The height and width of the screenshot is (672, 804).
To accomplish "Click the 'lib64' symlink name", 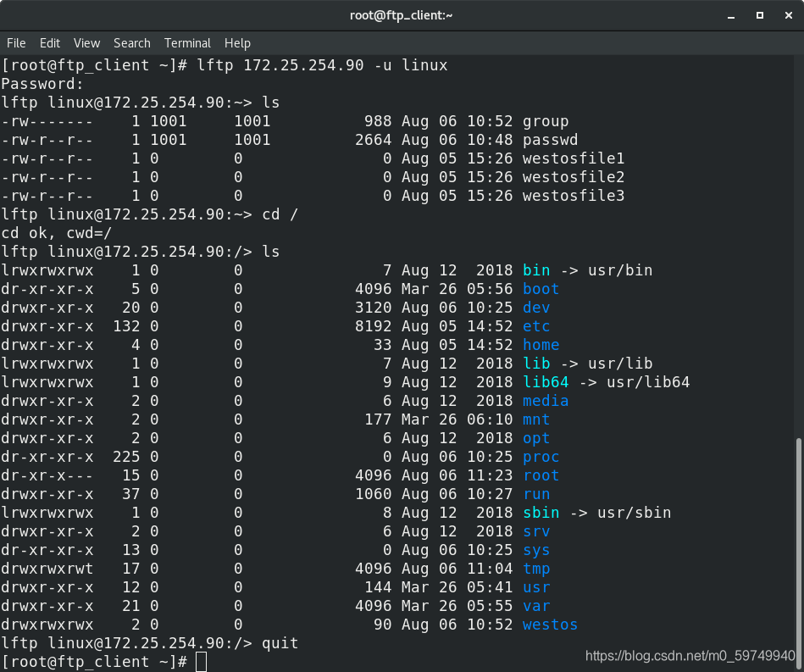I will coord(546,382).
